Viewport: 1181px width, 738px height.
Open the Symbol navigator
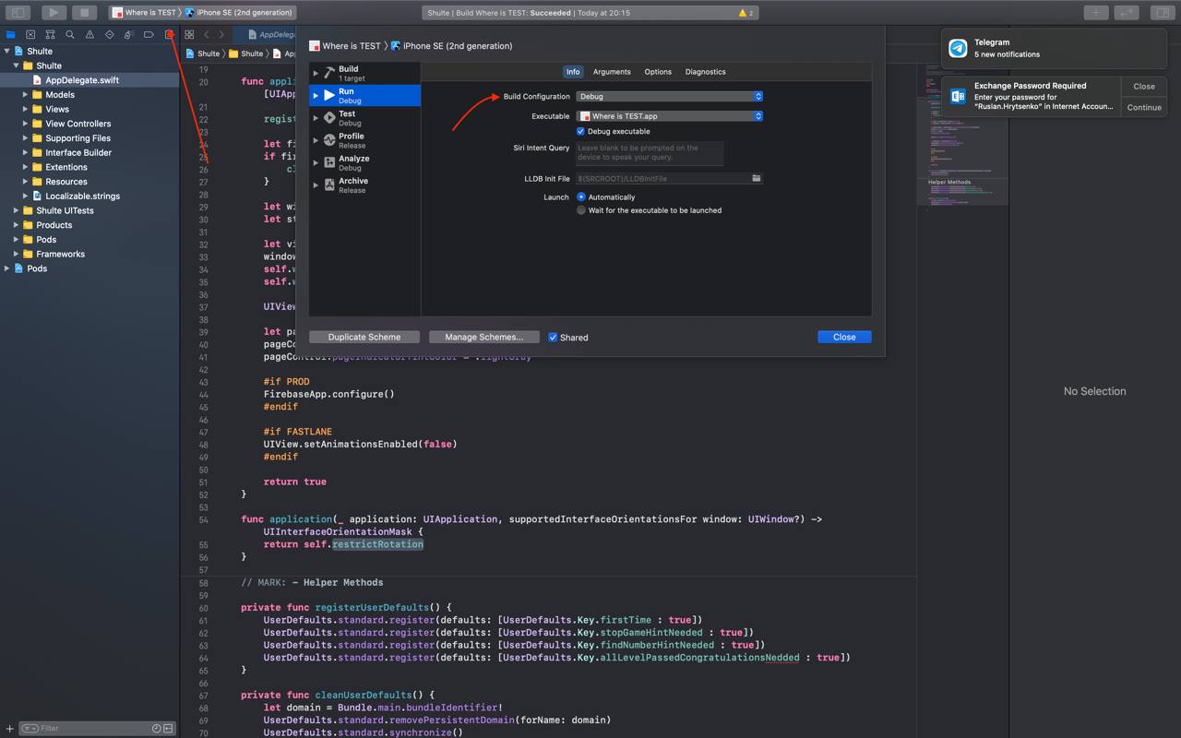pyautogui.click(x=50, y=34)
